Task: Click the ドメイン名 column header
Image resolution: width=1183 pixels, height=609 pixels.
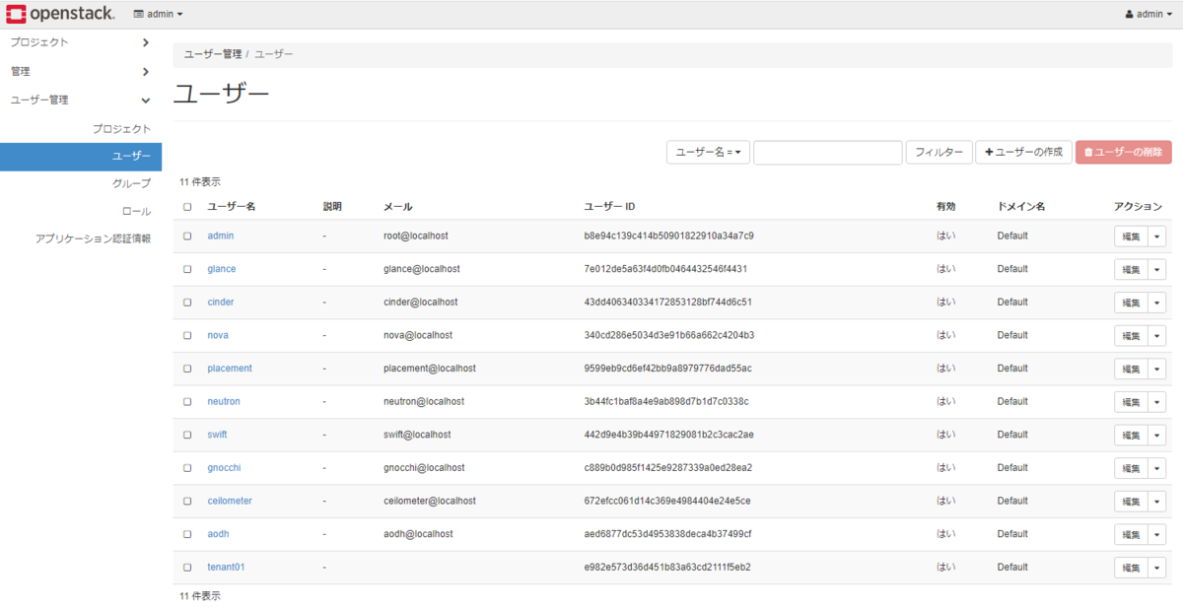Action: pyautogui.click(x=1021, y=207)
